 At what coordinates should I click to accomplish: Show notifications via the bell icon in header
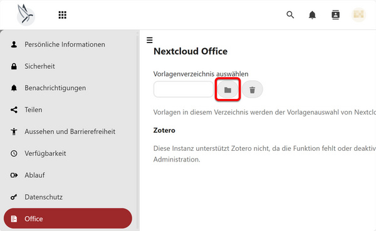tap(312, 15)
